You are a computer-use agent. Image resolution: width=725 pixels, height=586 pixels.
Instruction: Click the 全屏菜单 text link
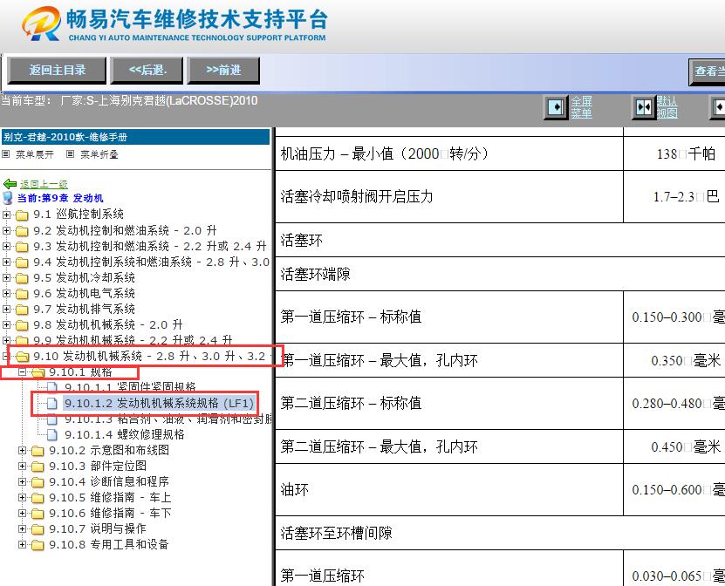[581, 107]
